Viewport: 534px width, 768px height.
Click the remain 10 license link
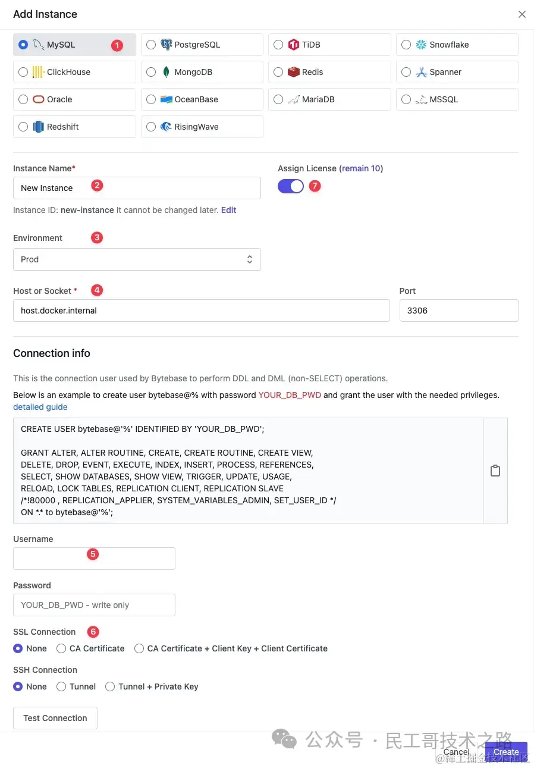(x=362, y=168)
